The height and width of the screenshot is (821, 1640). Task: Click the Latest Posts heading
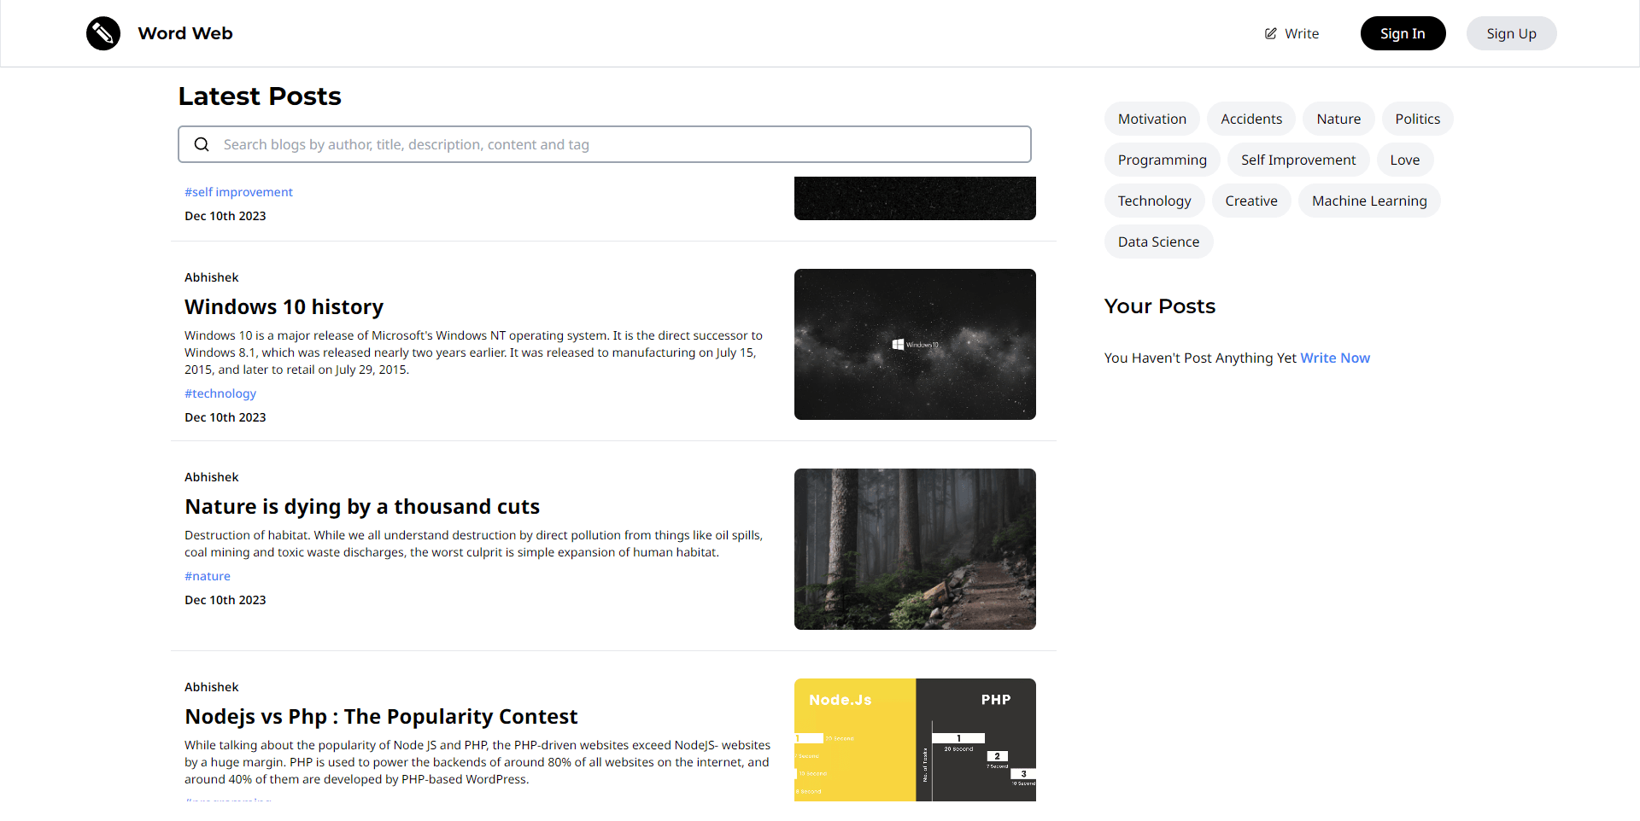click(x=260, y=96)
